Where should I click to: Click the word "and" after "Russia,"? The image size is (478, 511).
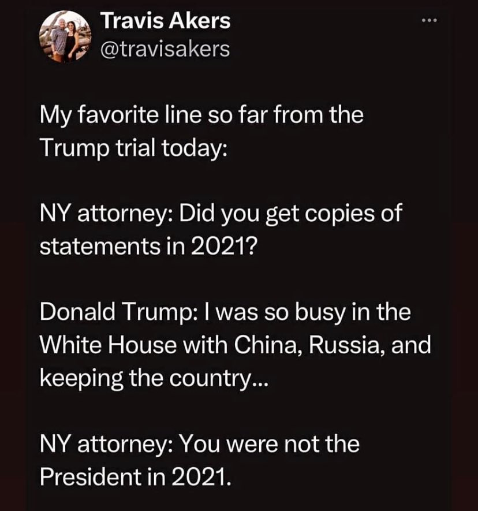[411, 345]
